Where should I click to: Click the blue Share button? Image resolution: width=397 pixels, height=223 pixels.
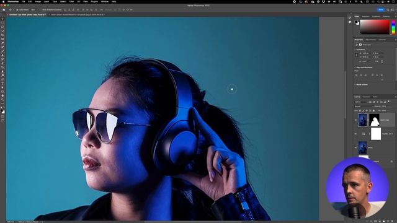(381, 10)
